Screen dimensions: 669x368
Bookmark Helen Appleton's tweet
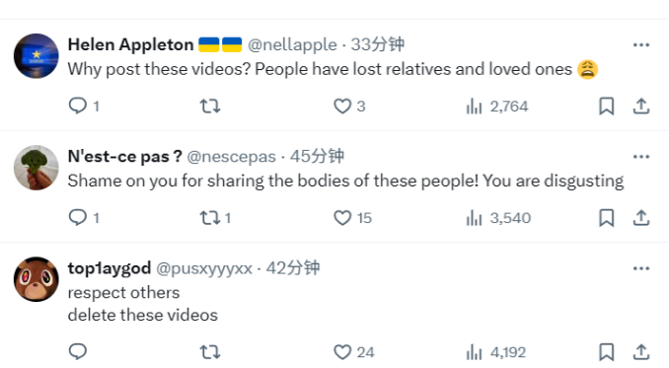pyautogui.click(x=606, y=106)
